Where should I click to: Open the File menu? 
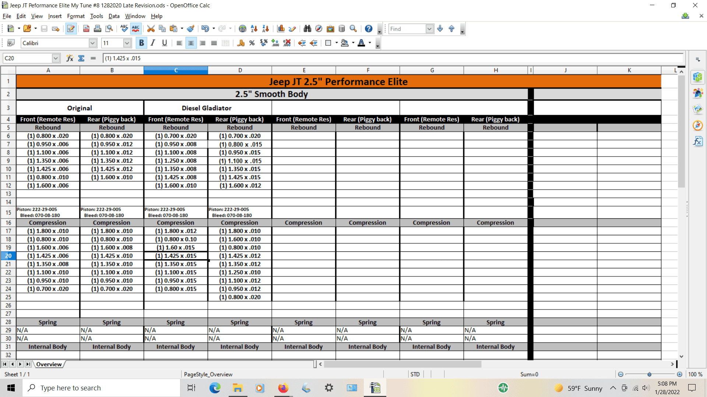(7, 16)
